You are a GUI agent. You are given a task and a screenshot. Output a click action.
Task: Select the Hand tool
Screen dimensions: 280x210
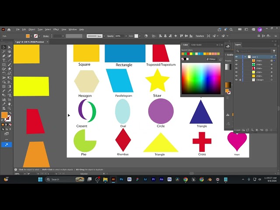[10, 104]
